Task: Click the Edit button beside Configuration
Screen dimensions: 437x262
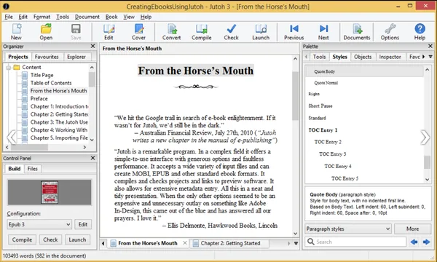Action: click(83, 224)
